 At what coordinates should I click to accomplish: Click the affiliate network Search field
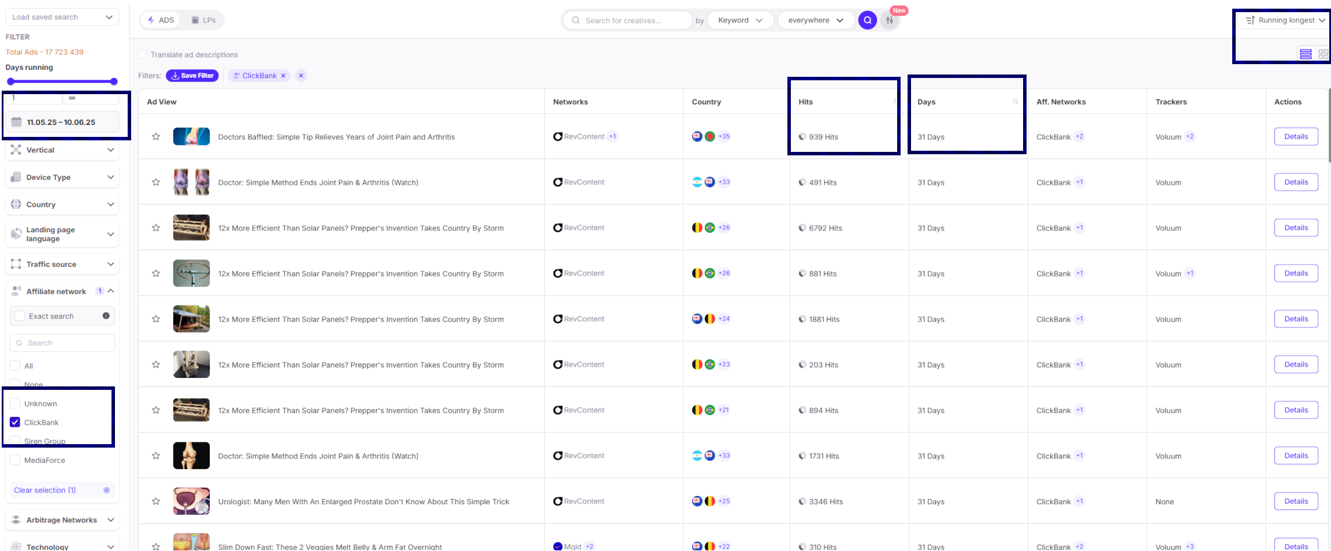pyautogui.click(x=62, y=342)
